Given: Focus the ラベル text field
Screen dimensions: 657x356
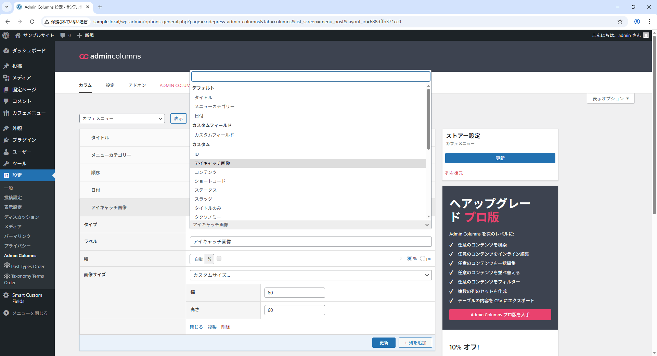Looking at the screenshot, I should click(311, 242).
